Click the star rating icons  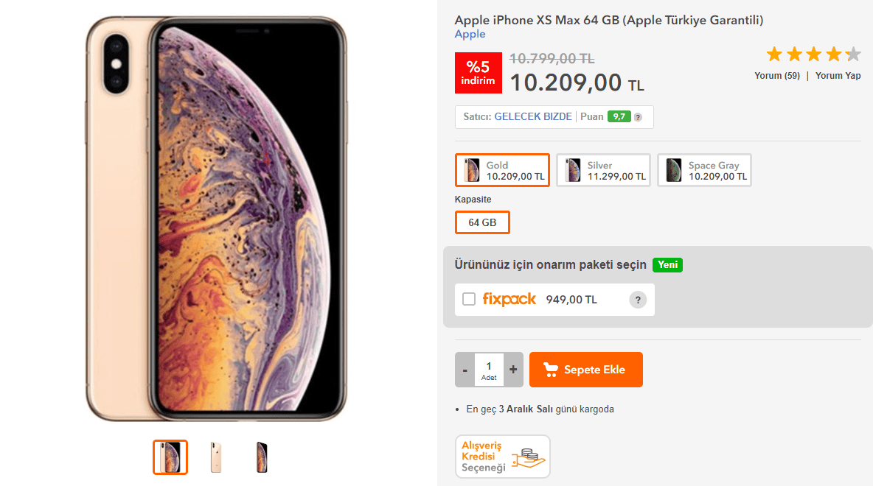[813, 54]
